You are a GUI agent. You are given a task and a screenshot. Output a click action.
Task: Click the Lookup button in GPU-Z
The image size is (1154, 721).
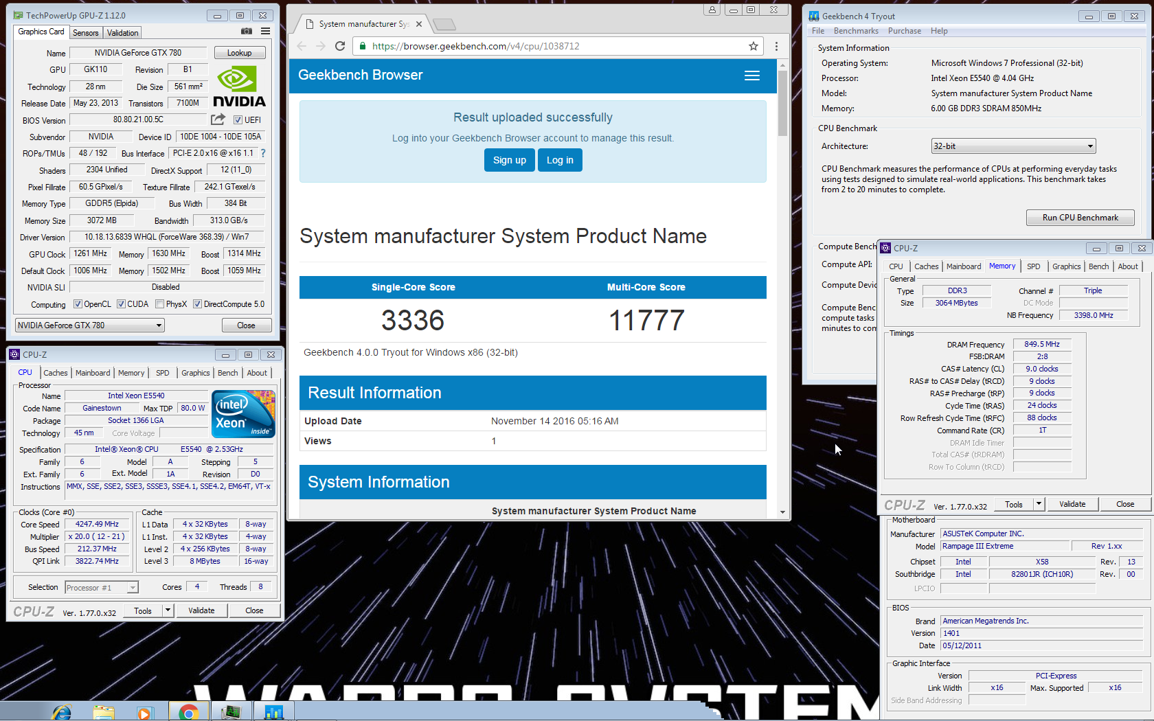(x=240, y=53)
